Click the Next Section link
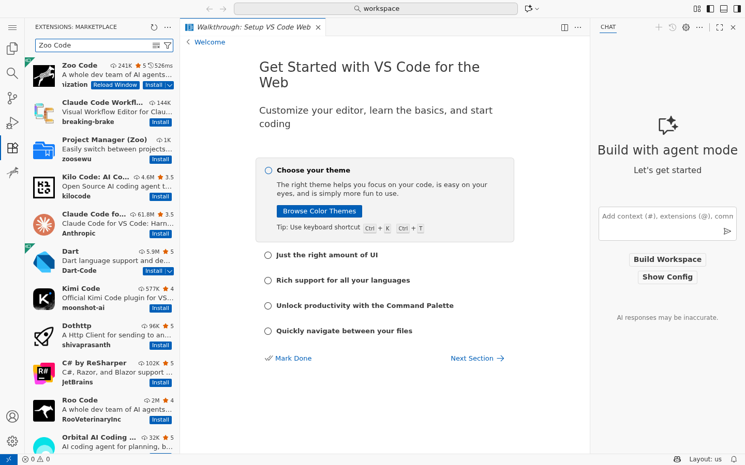The width and height of the screenshot is (745, 465). pyautogui.click(x=477, y=359)
